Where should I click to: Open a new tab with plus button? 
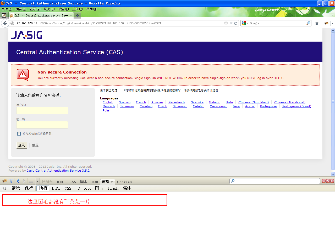tap(77, 15)
